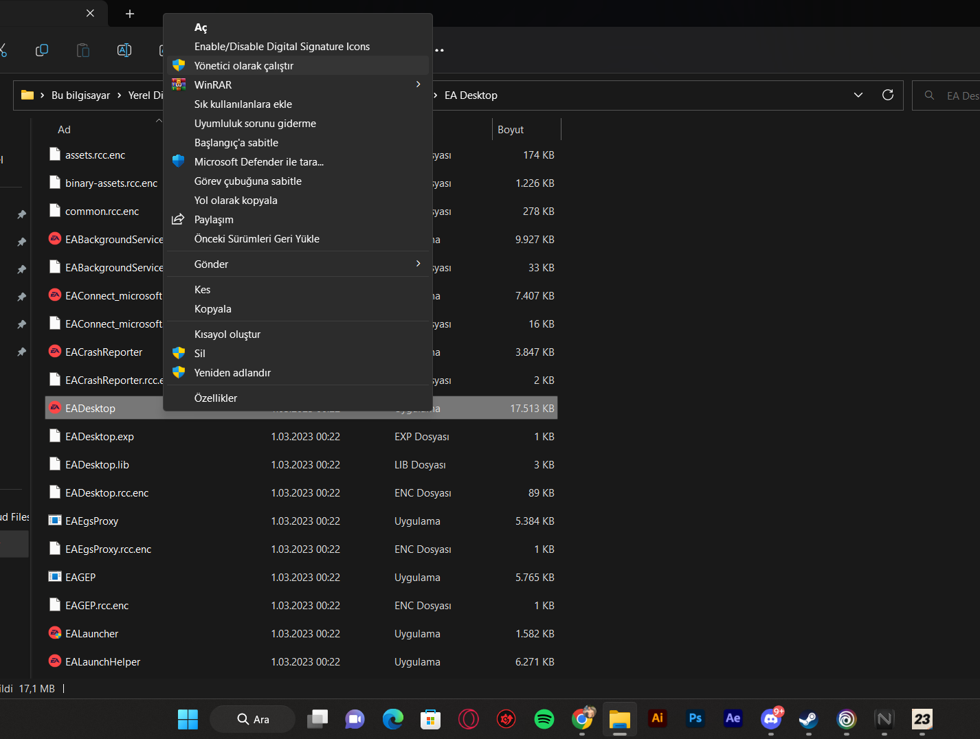Viewport: 980px width, 739px height.
Task: Click the EALauncher application icon
Action: pyautogui.click(x=55, y=633)
